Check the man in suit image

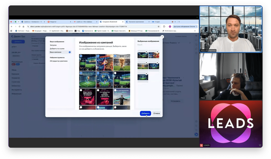coord(115,90)
